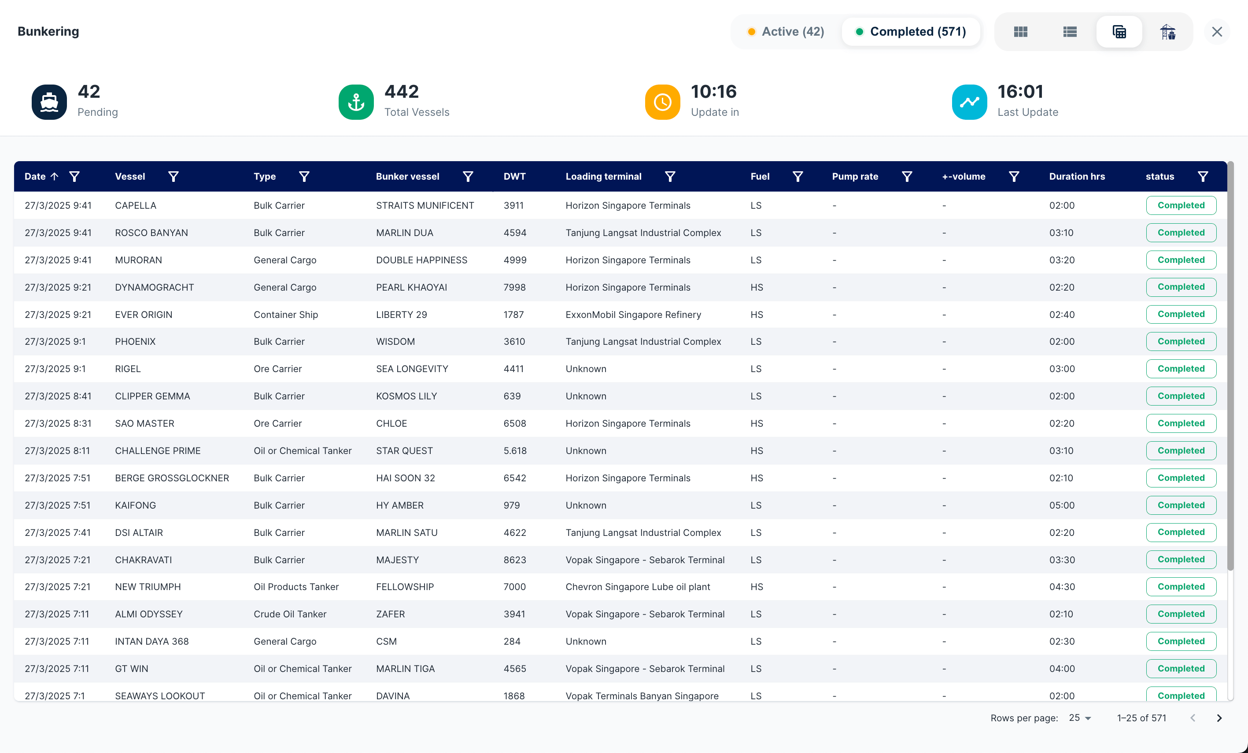Click the Pending vessels ship icon
This screenshot has height=753, width=1248.
pyautogui.click(x=49, y=102)
